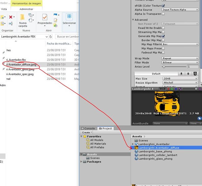Refresh the Explorer address bar

(51, 37)
